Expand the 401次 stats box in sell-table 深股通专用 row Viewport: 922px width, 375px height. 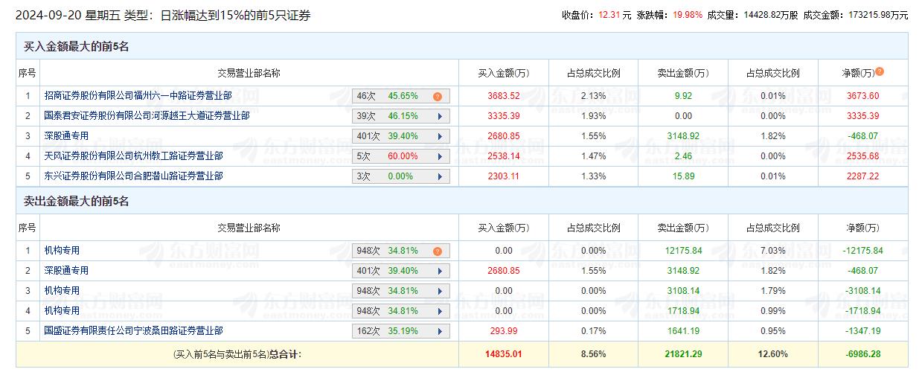tap(401, 271)
